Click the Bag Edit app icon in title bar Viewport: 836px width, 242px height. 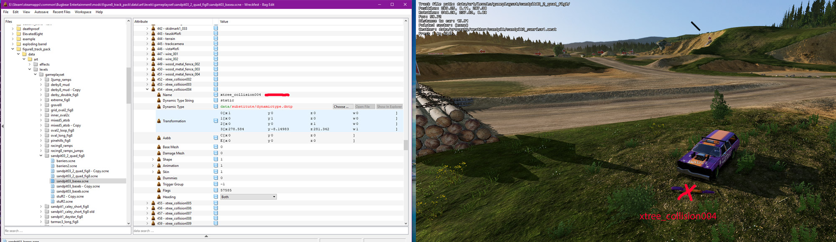(5, 5)
